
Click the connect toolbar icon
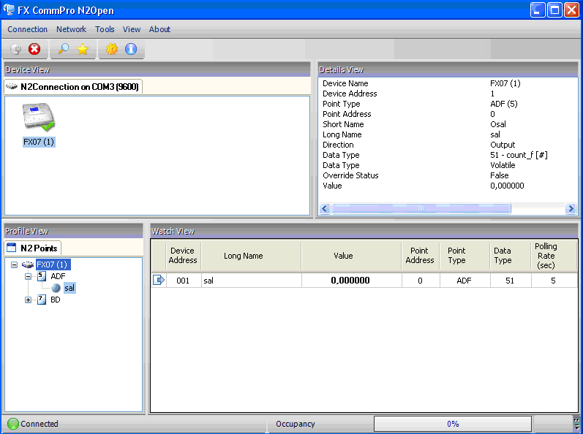(x=15, y=49)
